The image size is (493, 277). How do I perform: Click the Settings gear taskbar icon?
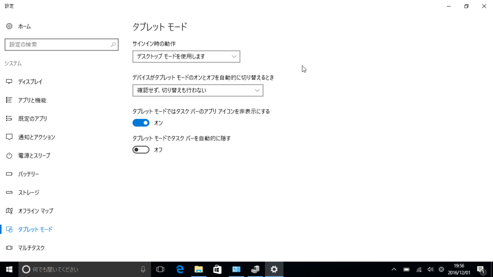click(x=274, y=269)
